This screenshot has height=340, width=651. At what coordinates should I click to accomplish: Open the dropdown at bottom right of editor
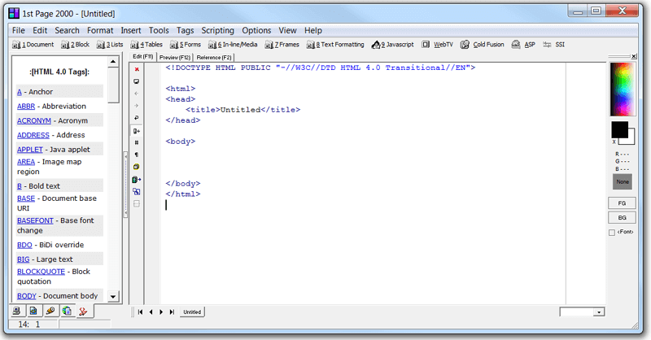(x=599, y=312)
